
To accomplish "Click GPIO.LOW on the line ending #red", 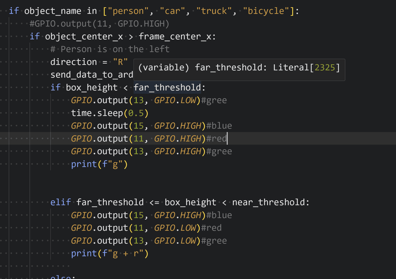I will (x=175, y=228).
